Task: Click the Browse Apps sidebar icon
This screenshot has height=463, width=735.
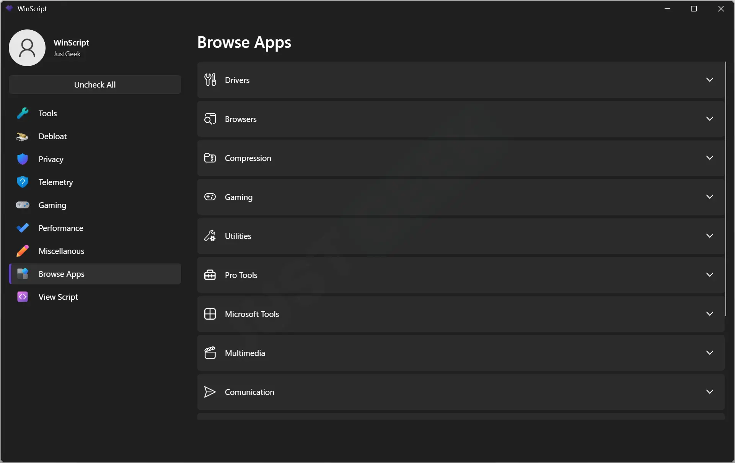Action: click(23, 274)
